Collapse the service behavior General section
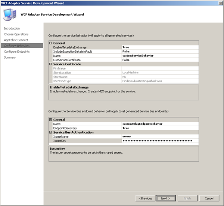The height and width of the screenshot is (206, 224). pyautogui.click(x=50, y=43)
